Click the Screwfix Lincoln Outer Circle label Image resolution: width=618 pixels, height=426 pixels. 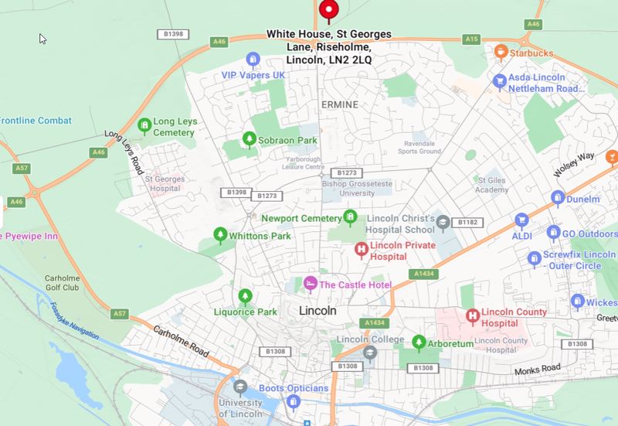coord(579,260)
